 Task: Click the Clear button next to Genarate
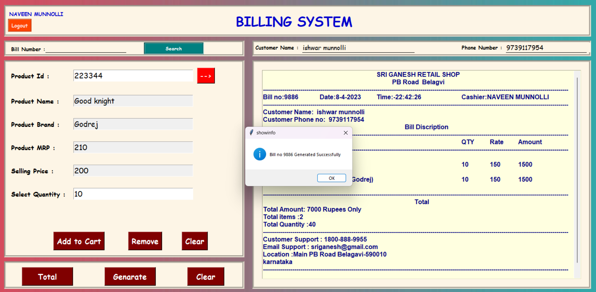click(205, 277)
